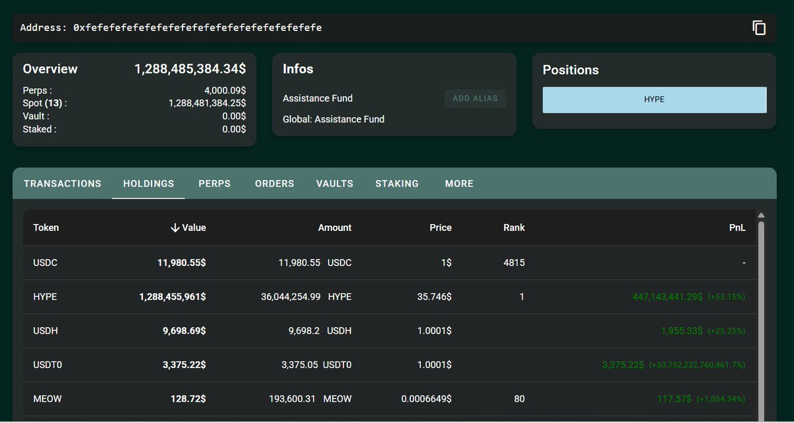Click the MEOW token row name
Screen dimensions: 794x423
(x=46, y=399)
